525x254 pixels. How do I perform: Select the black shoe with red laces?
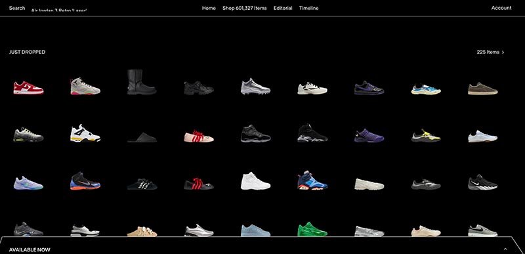[199, 184]
